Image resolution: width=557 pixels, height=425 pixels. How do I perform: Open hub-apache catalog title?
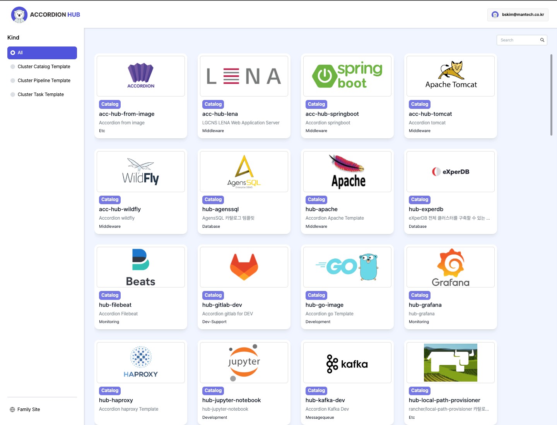(x=321, y=209)
